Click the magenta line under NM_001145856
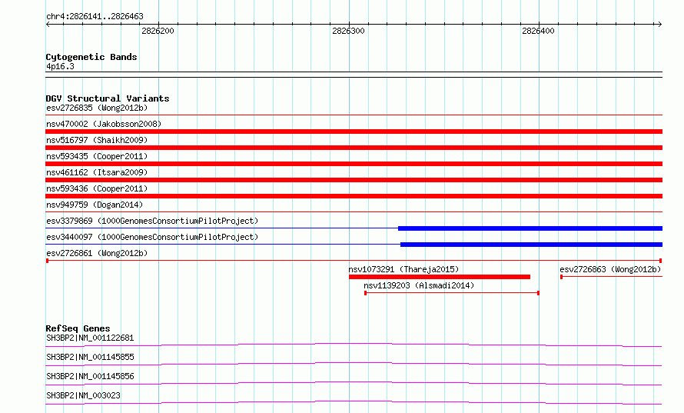 354,383
